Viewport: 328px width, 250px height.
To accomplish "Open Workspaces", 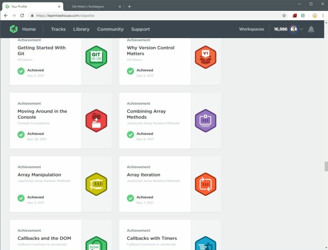I will (x=251, y=29).
